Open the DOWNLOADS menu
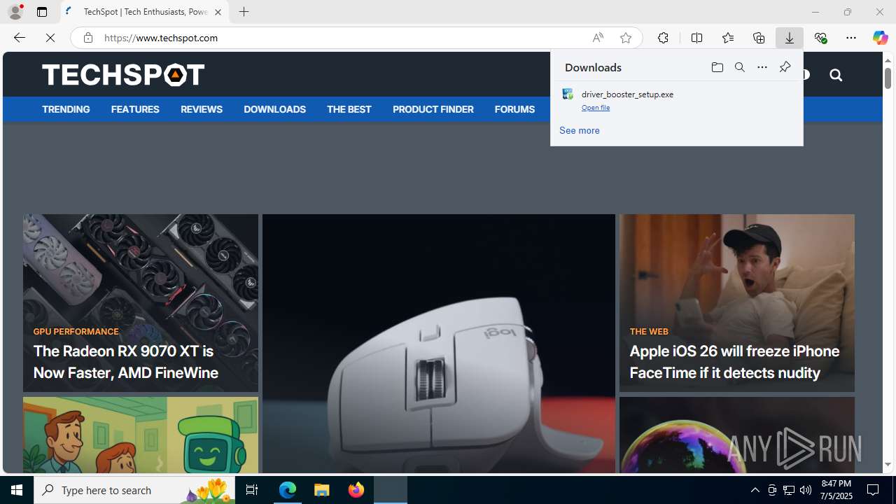 [274, 109]
